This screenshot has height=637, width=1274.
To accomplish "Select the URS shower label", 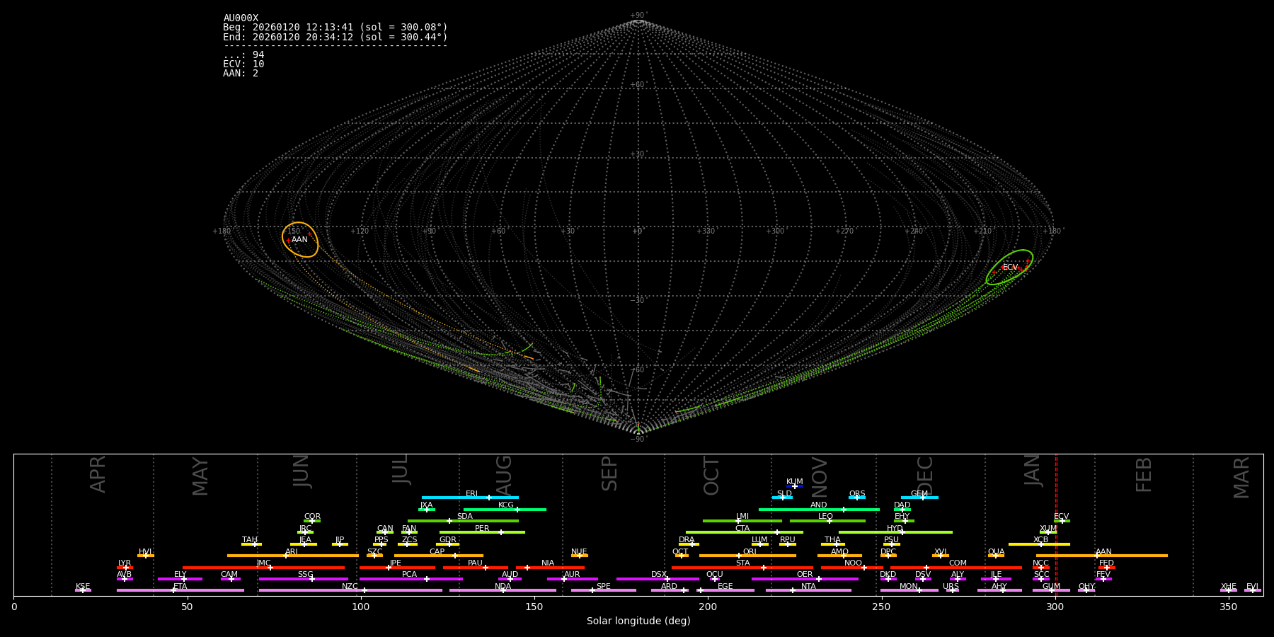I will click(951, 587).
